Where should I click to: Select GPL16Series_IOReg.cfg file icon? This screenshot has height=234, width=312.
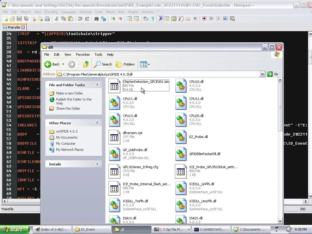click(x=115, y=171)
